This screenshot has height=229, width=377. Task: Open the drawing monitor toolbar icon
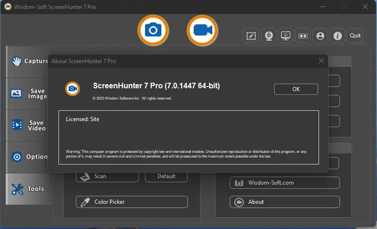tap(286, 36)
